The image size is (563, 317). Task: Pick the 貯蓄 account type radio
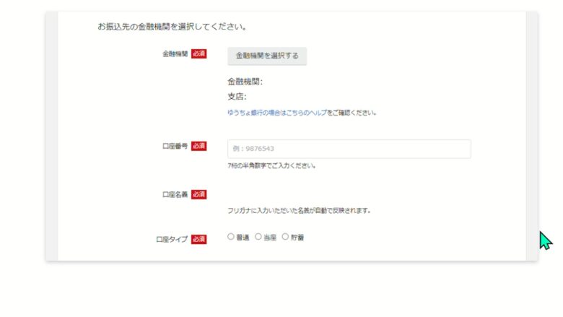pyautogui.click(x=285, y=236)
